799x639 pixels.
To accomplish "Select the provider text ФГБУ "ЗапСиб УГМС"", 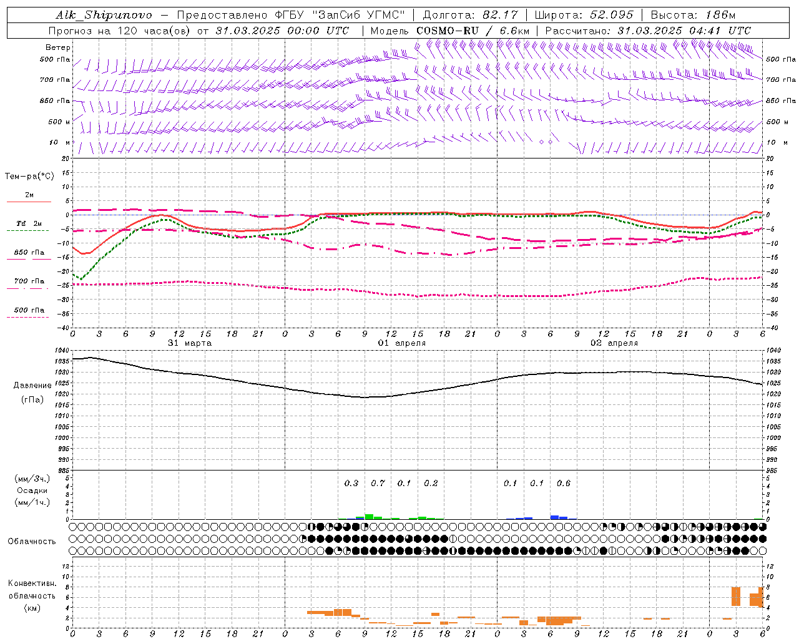I will (x=340, y=15).
